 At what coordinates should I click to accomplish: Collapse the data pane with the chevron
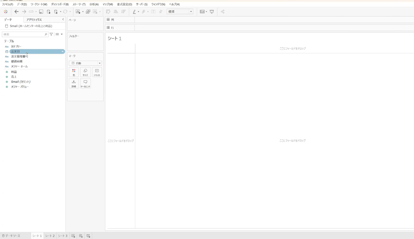point(63,20)
